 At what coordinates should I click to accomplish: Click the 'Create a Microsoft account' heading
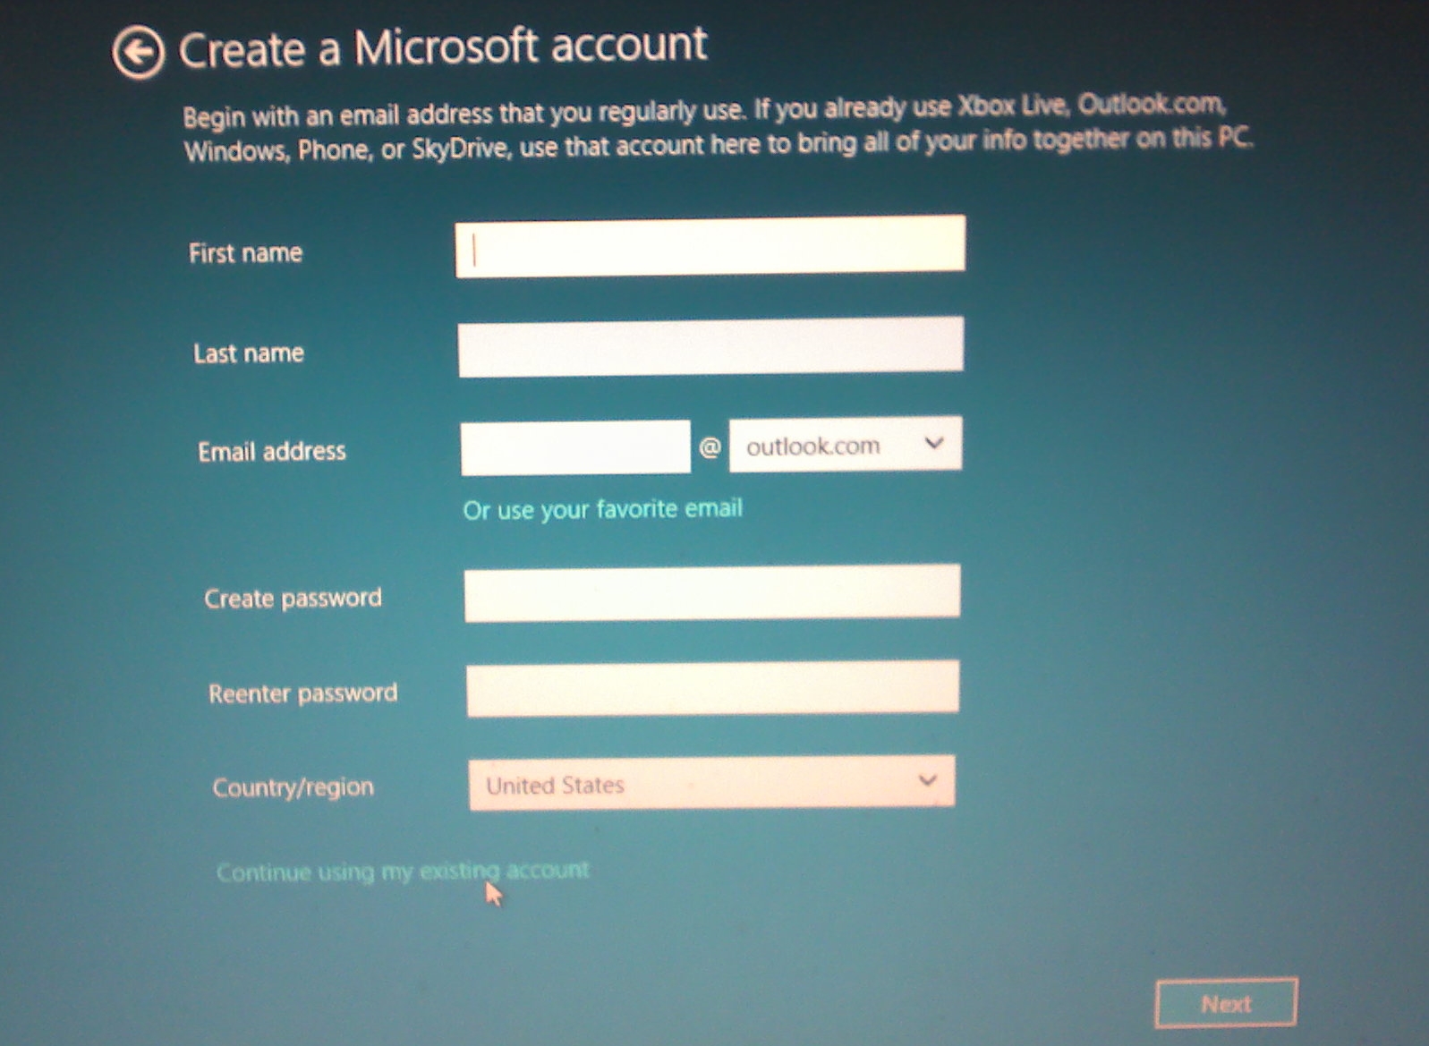(443, 47)
